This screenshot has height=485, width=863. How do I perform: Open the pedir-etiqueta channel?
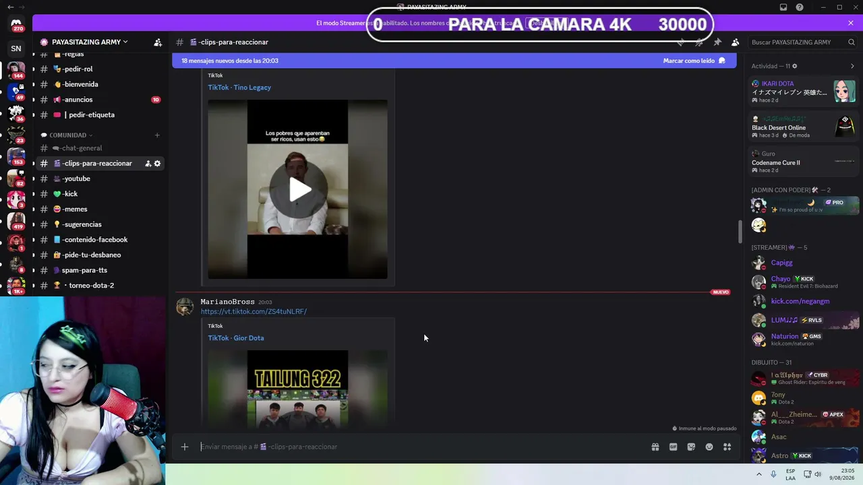[100, 115]
